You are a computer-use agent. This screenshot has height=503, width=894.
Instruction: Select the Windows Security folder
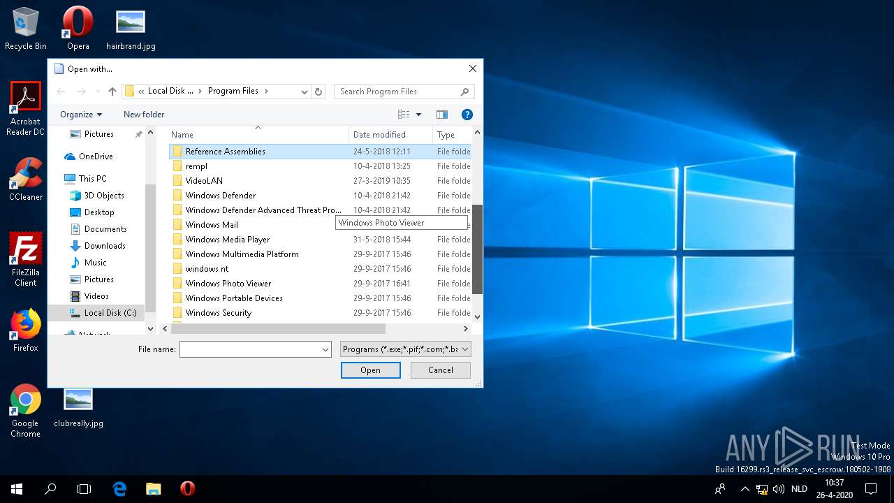tap(320, 313)
